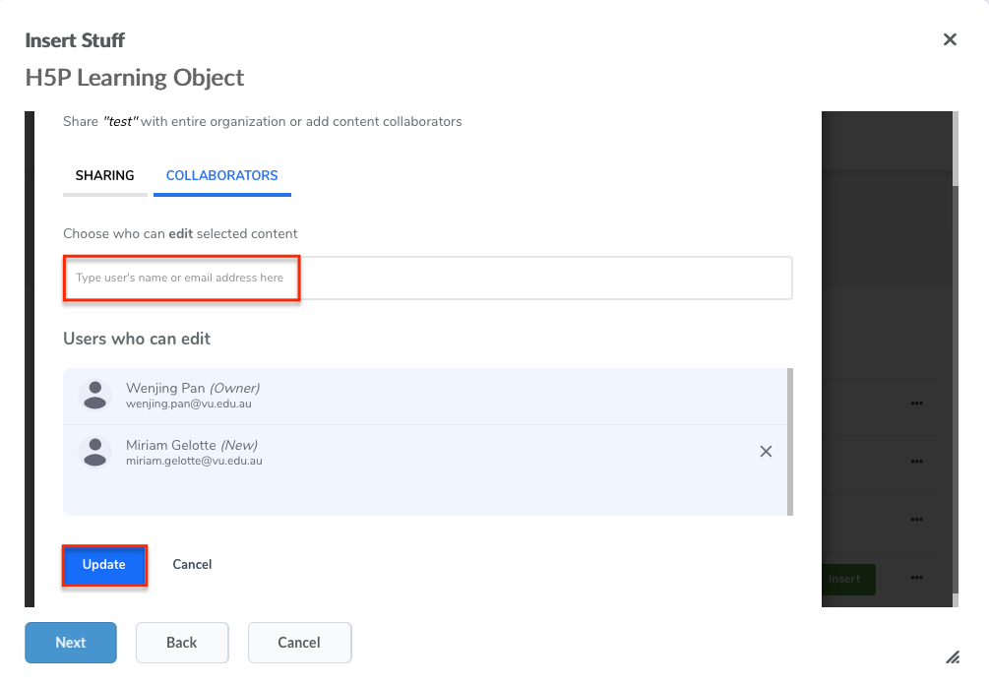Click the miriam.gelotte@vu.edu.au email text
Screen dimensions: 989x686
194,462
